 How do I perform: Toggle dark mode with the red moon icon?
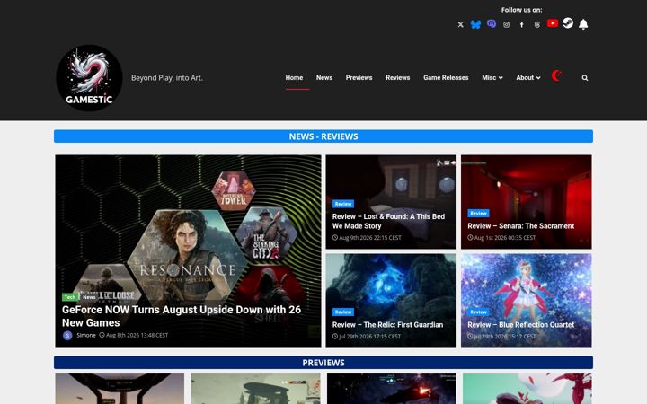pyautogui.click(x=556, y=75)
